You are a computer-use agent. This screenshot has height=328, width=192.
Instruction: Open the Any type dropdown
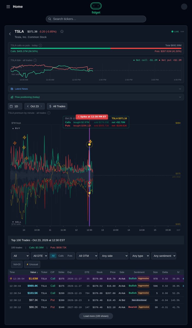pyautogui.click(x=140, y=256)
